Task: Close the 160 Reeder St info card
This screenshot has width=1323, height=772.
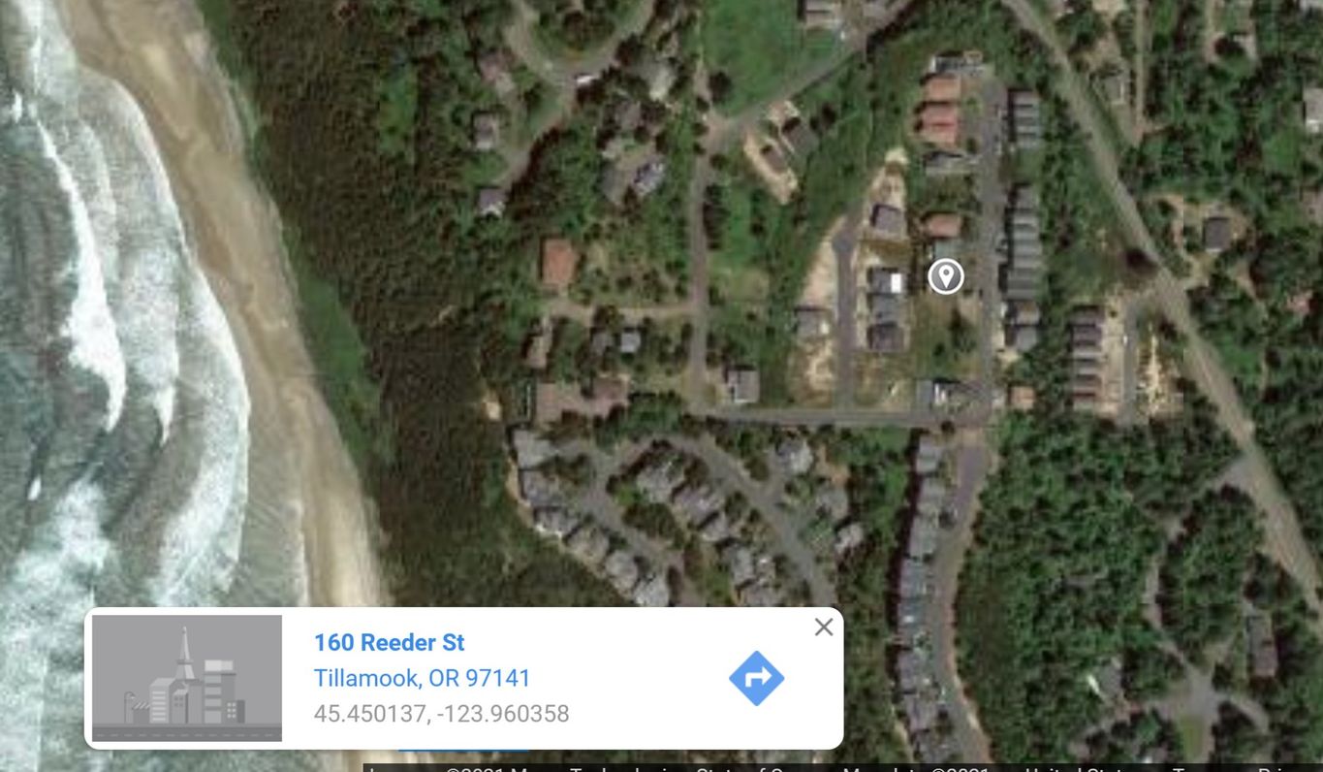Action: click(824, 627)
